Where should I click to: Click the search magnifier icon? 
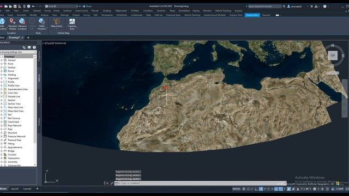point(284,6)
